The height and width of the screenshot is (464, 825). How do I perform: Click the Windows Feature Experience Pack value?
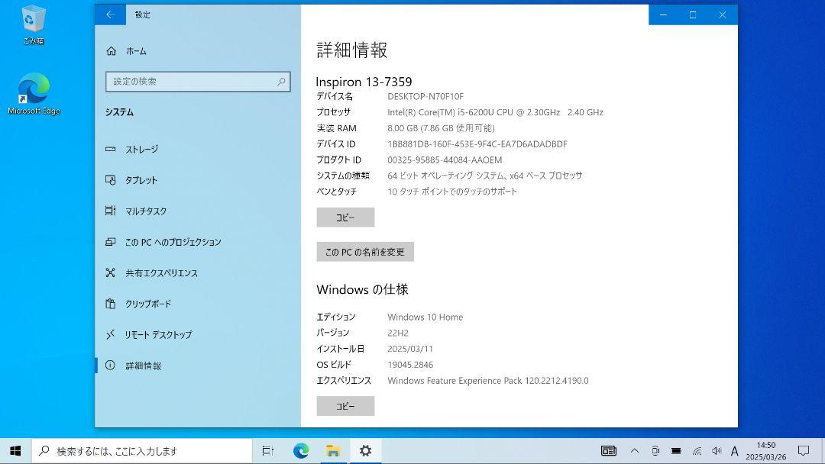pos(488,381)
